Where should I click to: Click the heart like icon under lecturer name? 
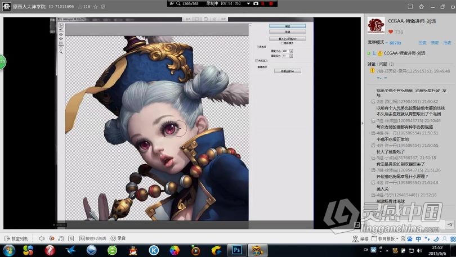click(391, 31)
